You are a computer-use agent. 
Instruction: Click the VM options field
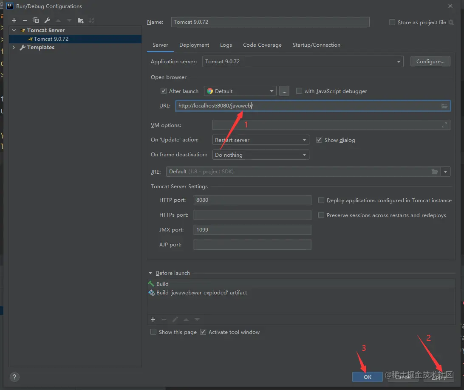click(331, 125)
